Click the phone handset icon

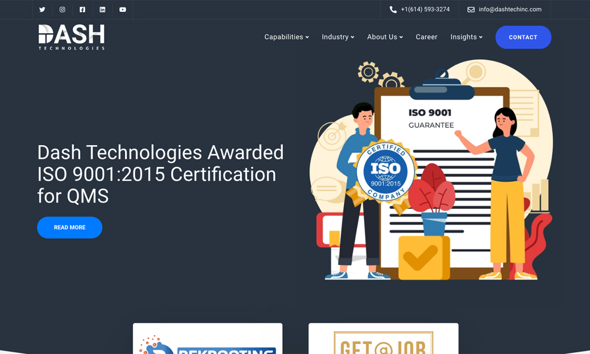393,9
